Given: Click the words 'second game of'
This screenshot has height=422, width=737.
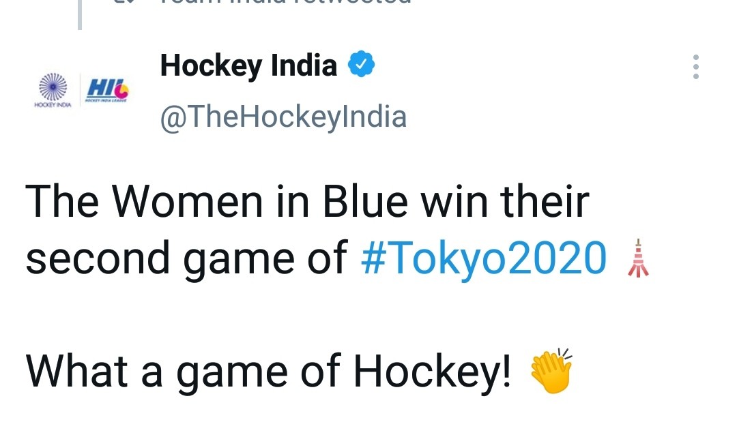Looking at the screenshot, I should point(186,259).
